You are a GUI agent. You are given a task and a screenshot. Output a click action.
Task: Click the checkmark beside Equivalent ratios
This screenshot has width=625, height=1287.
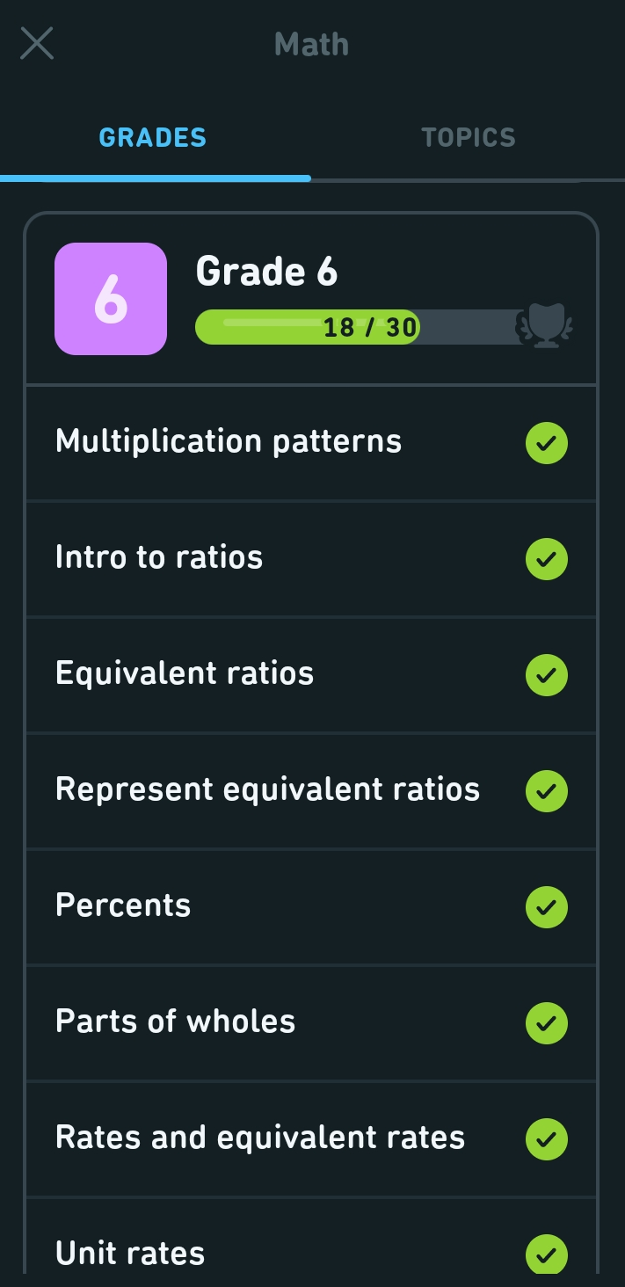pyautogui.click(x=546, y=674)
